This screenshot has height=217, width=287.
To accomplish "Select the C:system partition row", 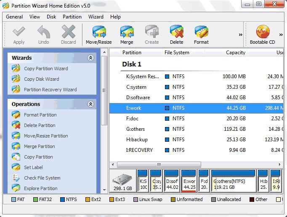I will [x=196, y=87].
